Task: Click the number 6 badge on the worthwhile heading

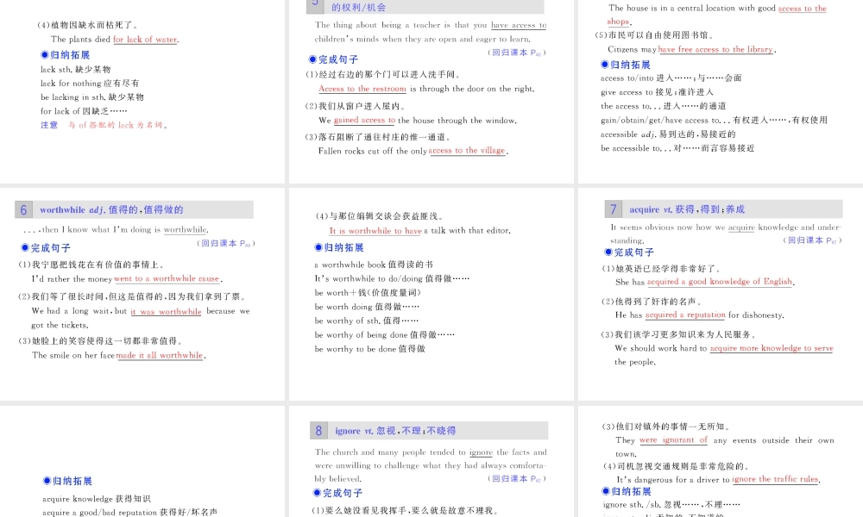Action: pyautogui.click(x=23, y=210)
